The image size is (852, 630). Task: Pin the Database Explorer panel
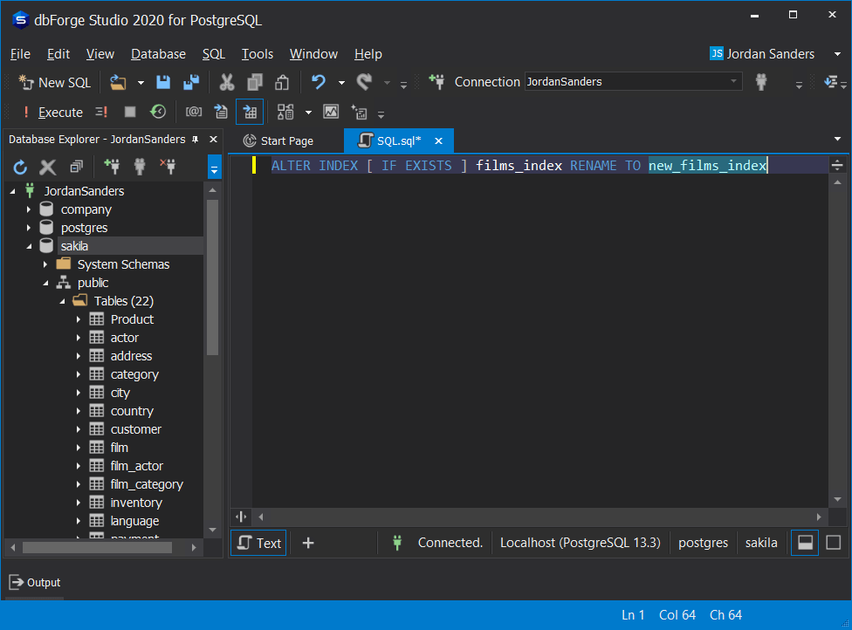point(195,140)
